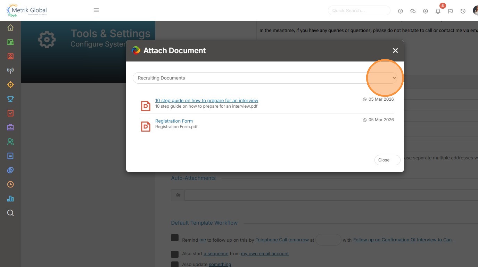Open the help question mark icon
The image size is (478, 267).
[401, 11]
